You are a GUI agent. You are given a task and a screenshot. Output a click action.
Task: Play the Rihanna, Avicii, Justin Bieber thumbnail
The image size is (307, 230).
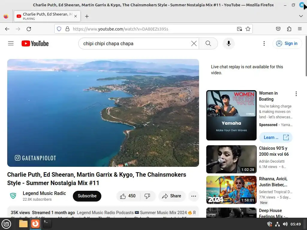point(231,190)
